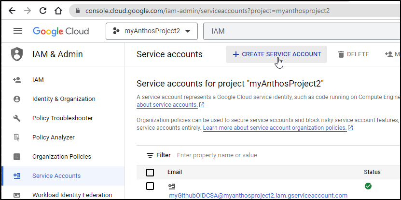Image resolution: width=401 pixels, height=200 pixels.
Task: Click the Workload Identity Federation icon
Action: (x=17, y=195)
